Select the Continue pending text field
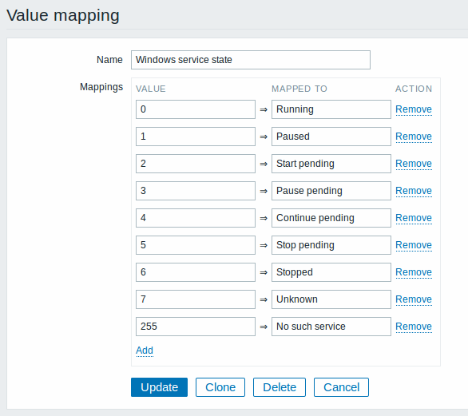 click(331, 218)
